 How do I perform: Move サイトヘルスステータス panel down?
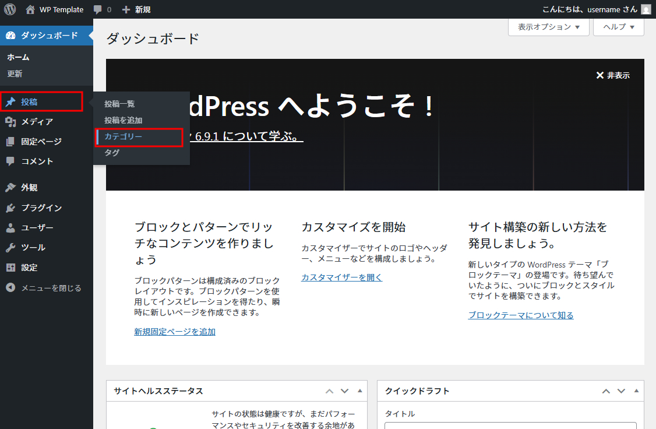(344, 391)
